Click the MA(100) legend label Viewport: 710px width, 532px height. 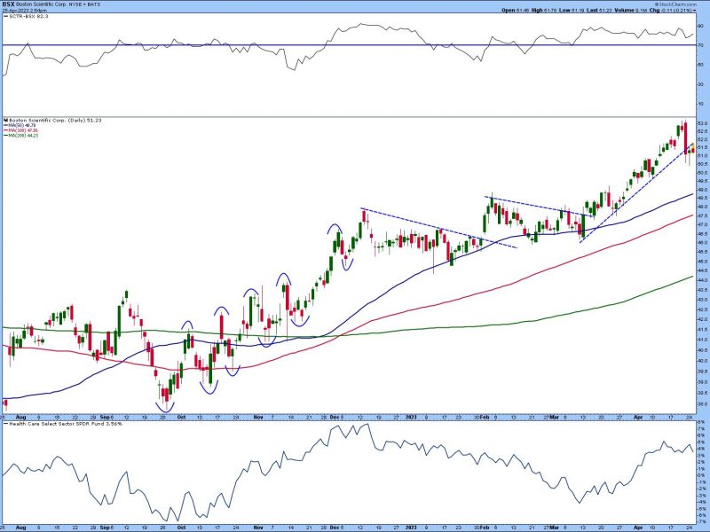point(23,130)
